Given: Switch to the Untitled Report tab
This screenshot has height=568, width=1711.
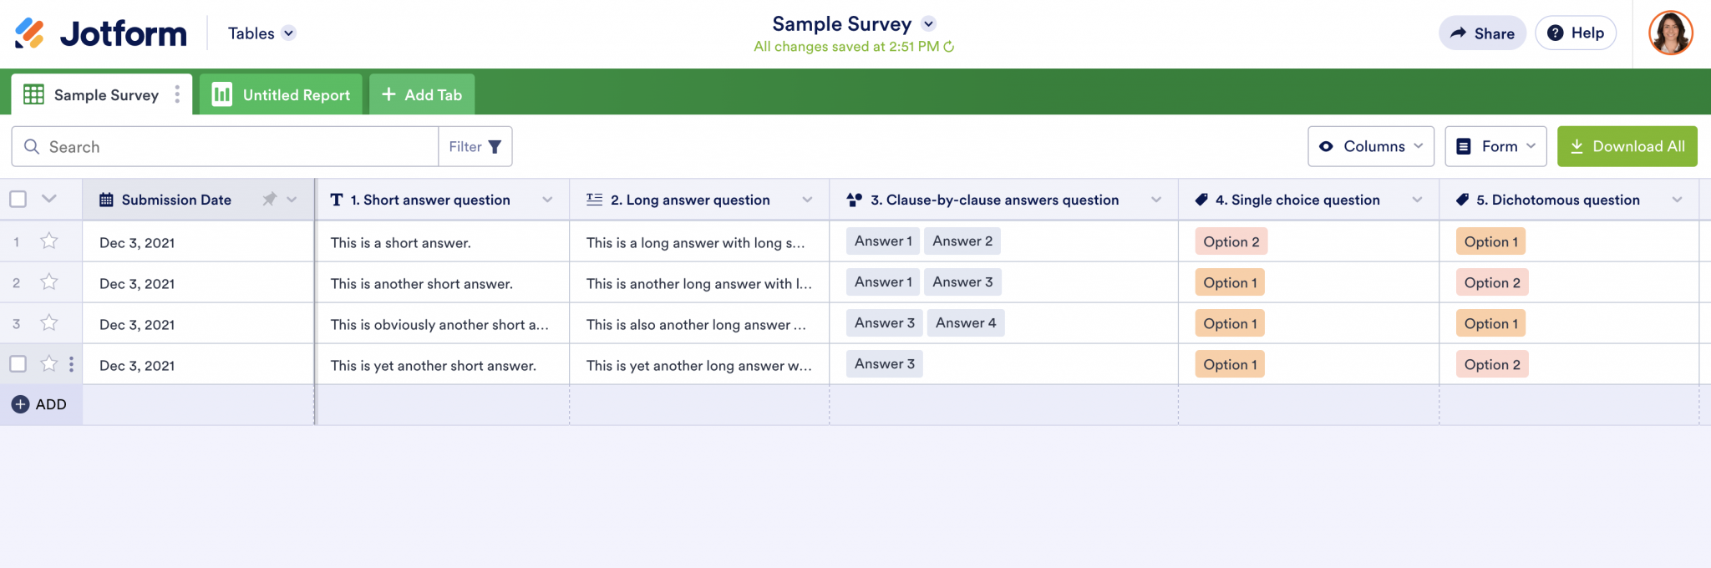Looking at the screenshot, I should click(x=281, y=94).
